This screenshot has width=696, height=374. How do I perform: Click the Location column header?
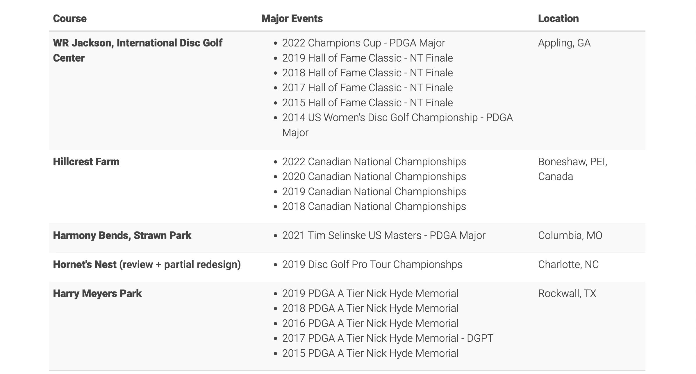(x=558, y=19)
